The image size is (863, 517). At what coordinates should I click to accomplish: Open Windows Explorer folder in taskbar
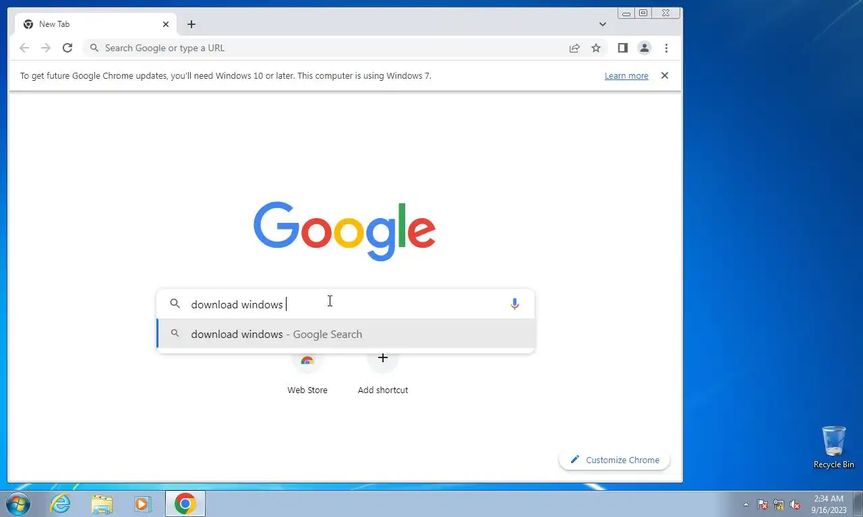tap(102, 504)
